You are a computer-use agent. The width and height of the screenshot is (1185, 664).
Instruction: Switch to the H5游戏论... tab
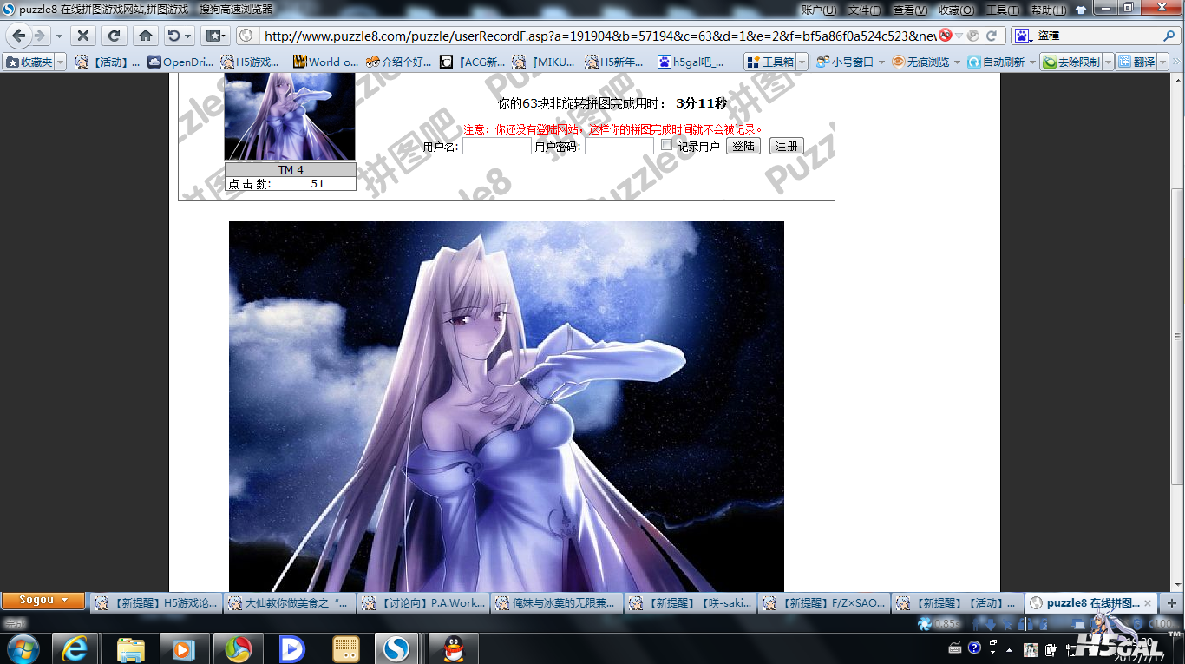156,602
